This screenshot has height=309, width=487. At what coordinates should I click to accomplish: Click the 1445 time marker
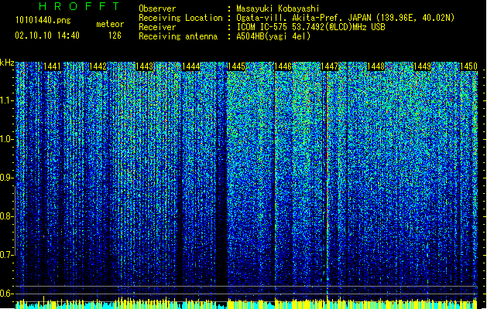point(237,66)
